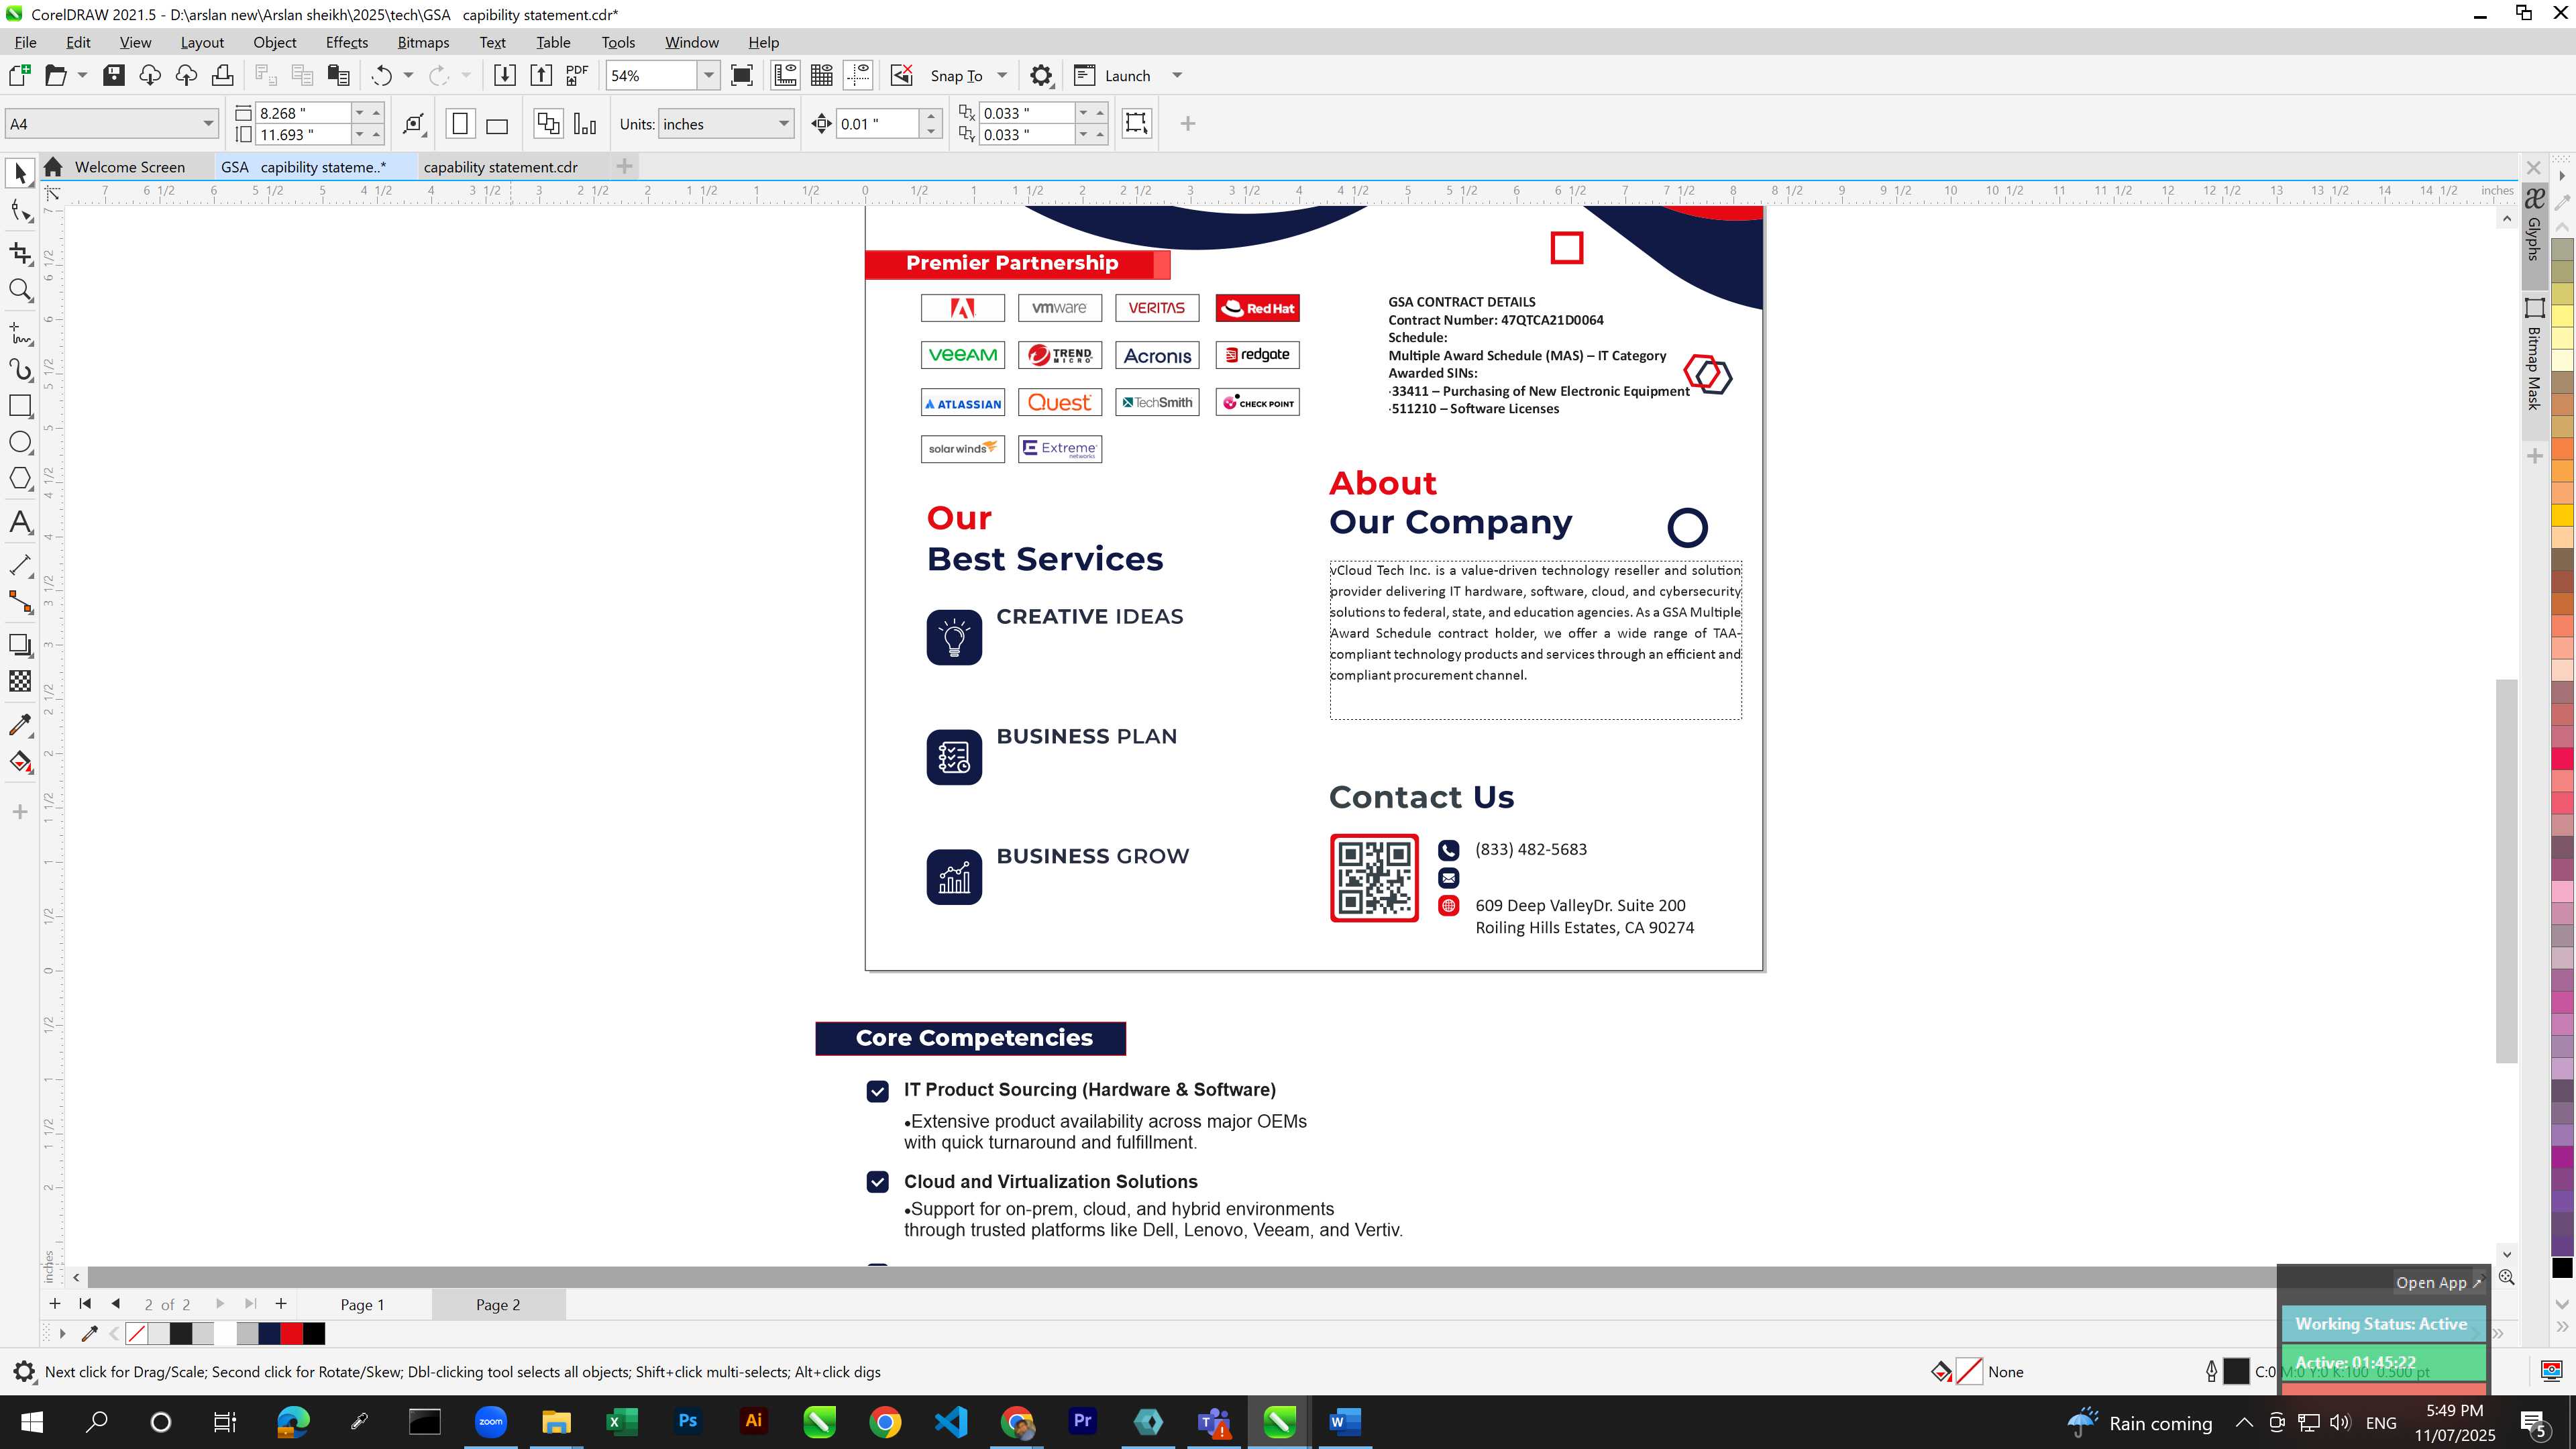
Task: Select the Text tool
Action: pos(20,522)
